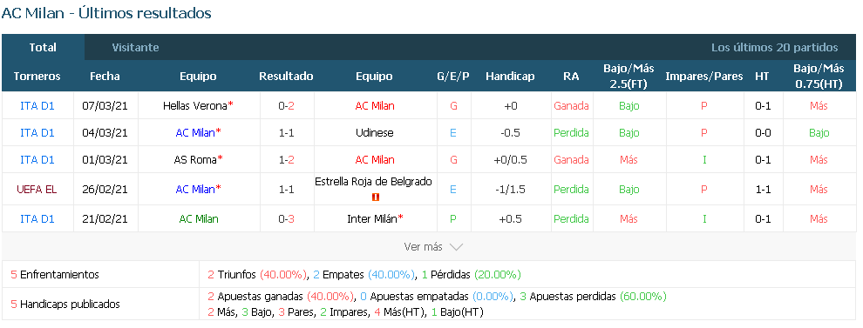
Task: Click the UEFA EL tournament link
Action: (x=37, y=190)
